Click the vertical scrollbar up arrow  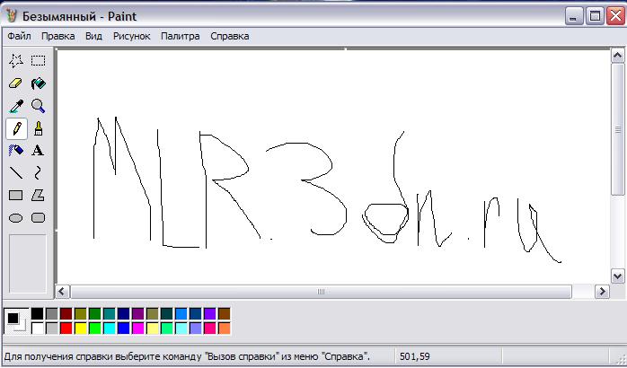[x=617, y=56]
